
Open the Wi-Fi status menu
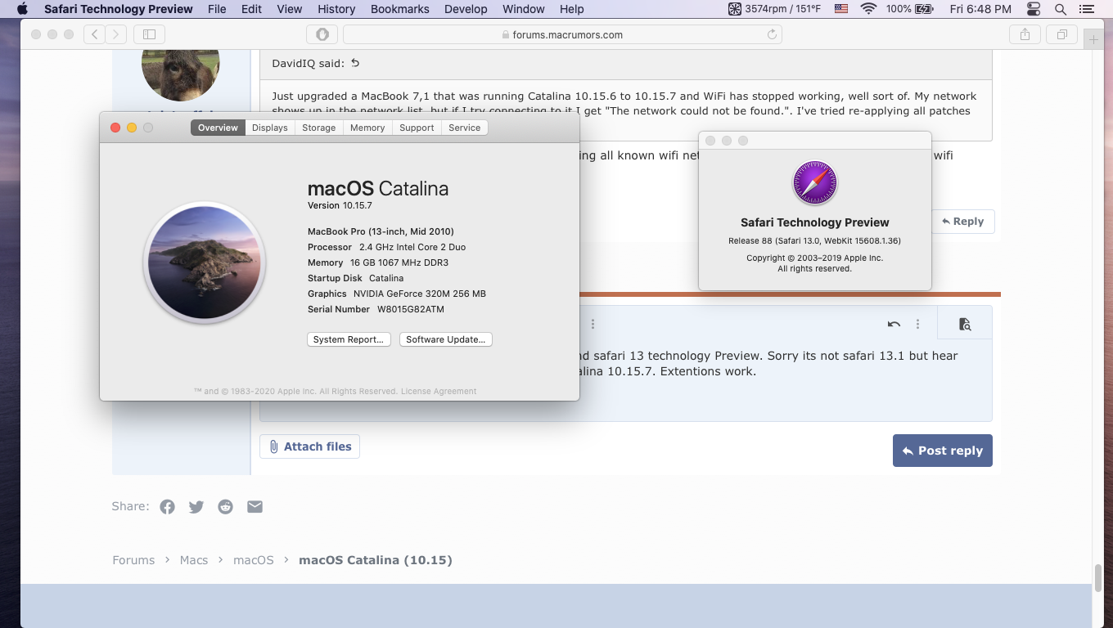pos(868,9)
